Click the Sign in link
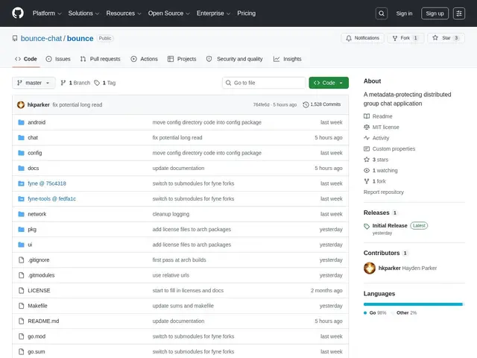 coord(404,13)
